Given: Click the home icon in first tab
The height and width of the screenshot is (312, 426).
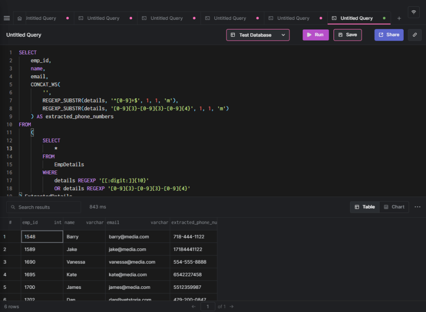Looking at the screenshot, I should pos(19,18).
